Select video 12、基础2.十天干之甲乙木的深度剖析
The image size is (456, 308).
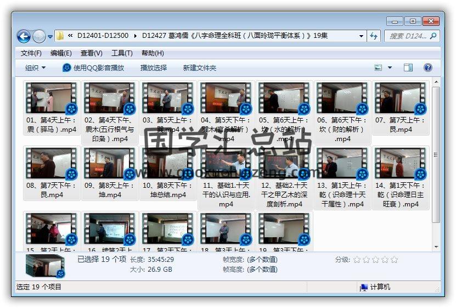click(284, 178)
